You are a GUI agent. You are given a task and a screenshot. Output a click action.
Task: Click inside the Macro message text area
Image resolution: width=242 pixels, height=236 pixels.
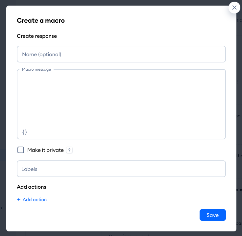coord(121,99)
